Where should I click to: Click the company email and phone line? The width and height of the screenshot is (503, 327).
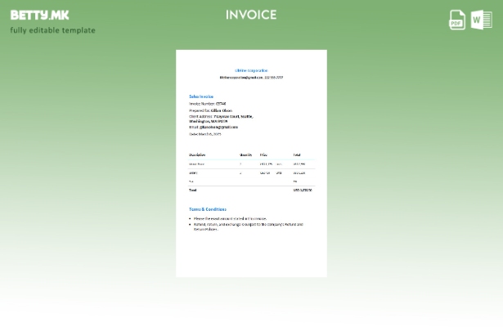tap(251, 78)
